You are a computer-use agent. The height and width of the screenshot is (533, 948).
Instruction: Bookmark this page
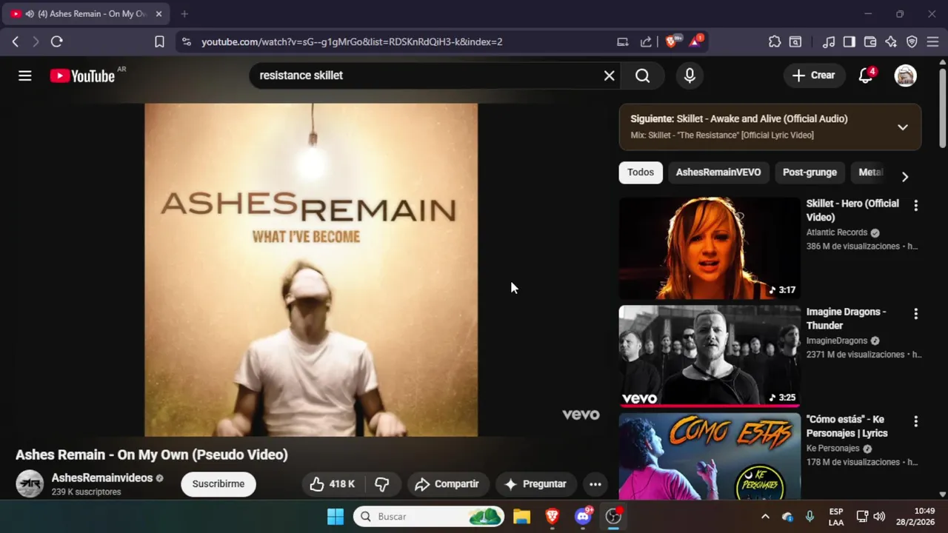pos(159,41)
